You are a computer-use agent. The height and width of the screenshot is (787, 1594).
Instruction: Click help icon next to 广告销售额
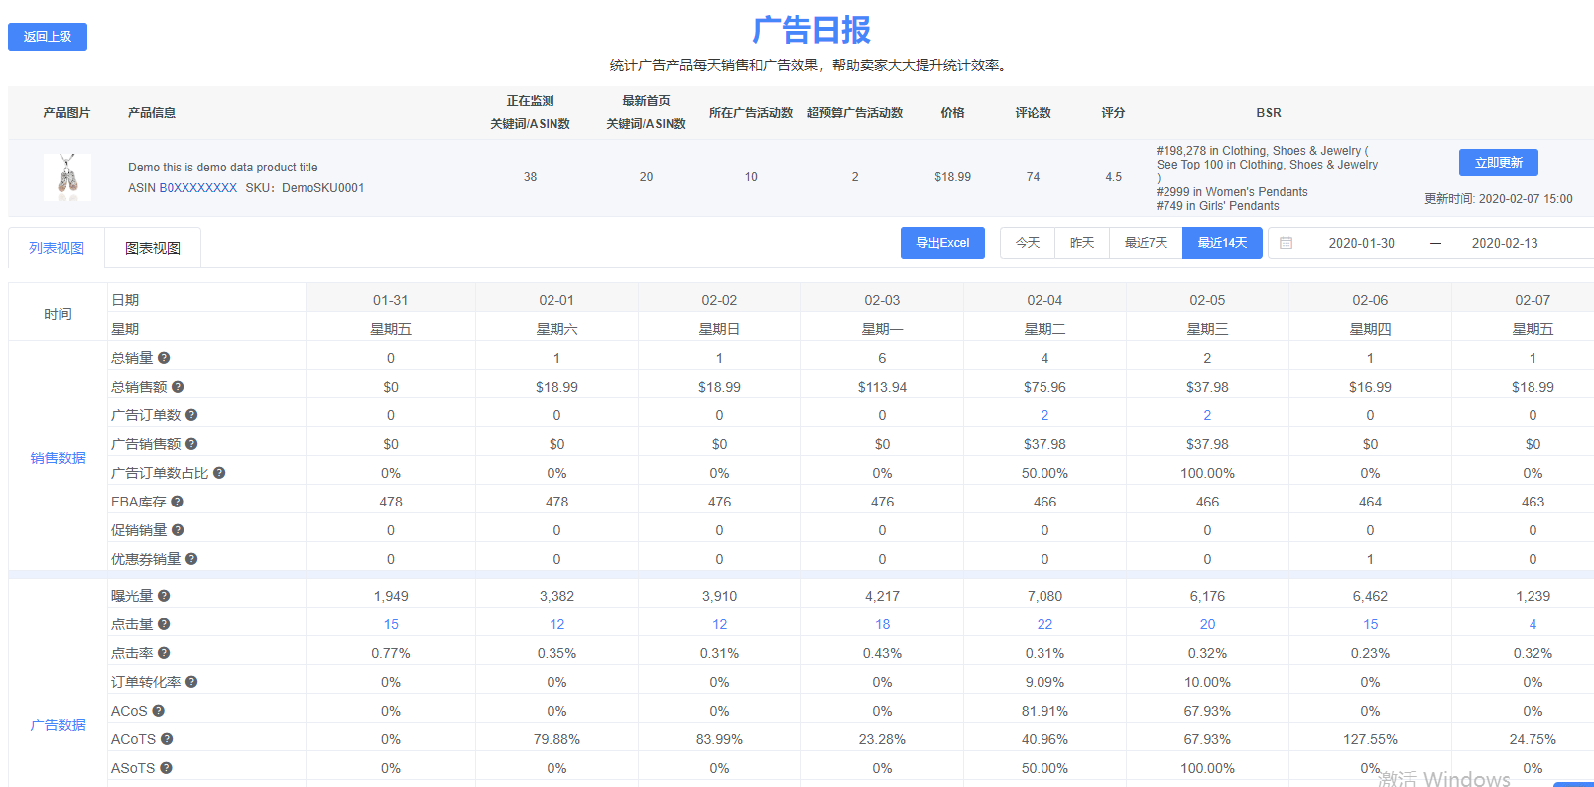pyautogui.click(x=191, y=444)
